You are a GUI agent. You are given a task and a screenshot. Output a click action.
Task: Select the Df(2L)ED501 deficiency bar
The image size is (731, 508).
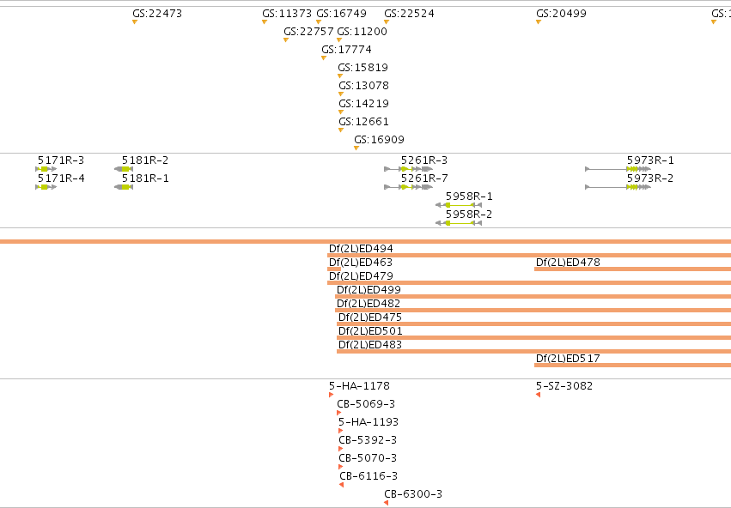click(x=533, y=337)
